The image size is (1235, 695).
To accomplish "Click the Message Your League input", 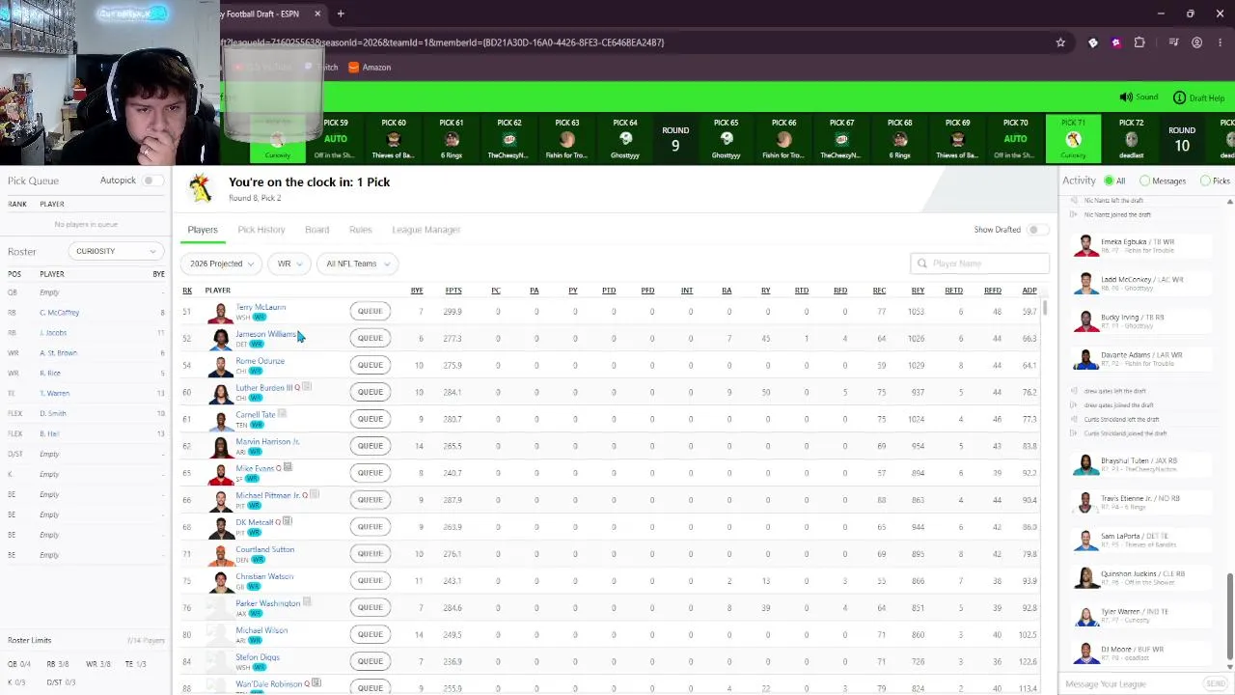I will pos(1131,683).
